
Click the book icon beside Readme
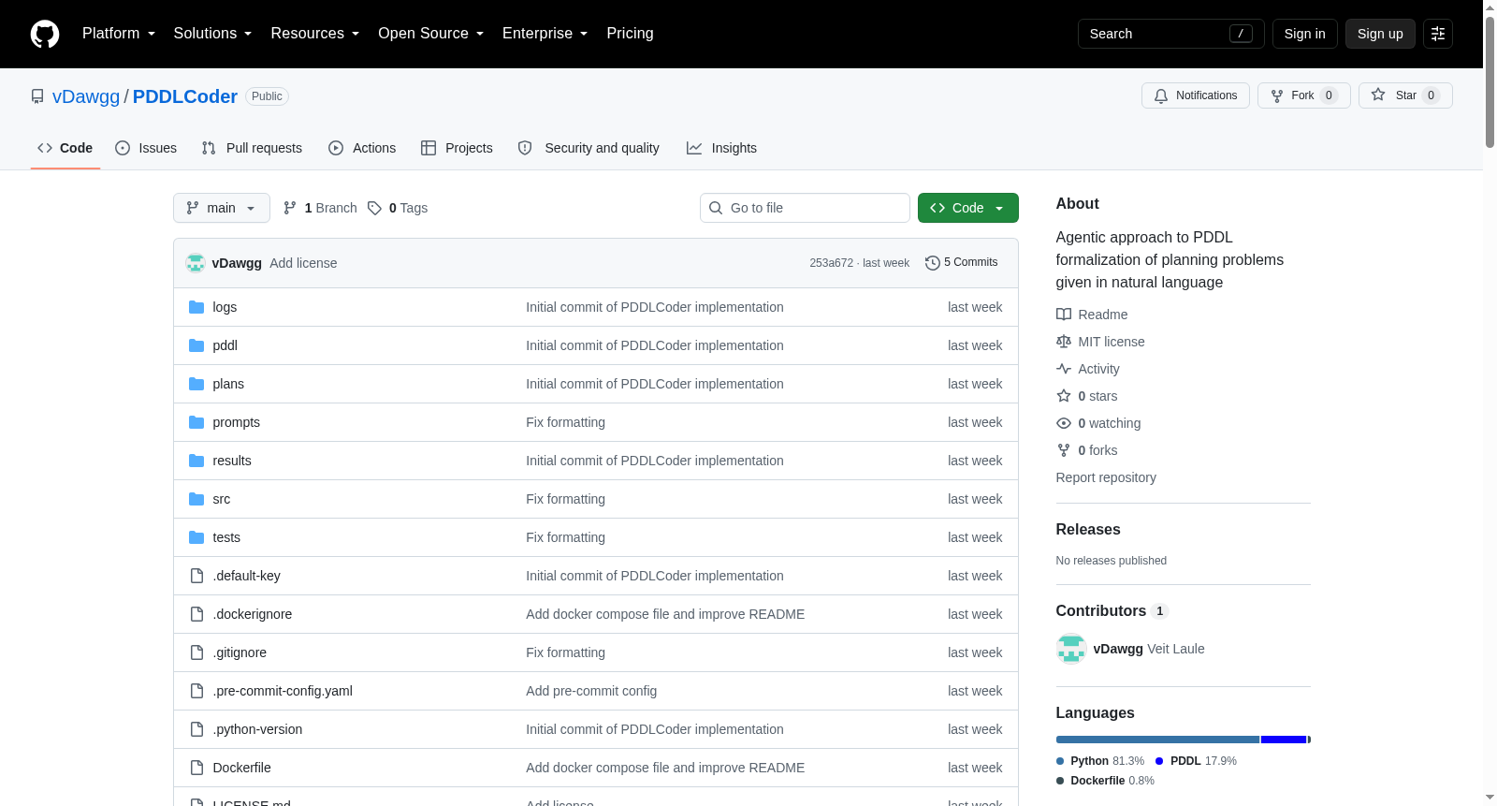click(1064, 315)
